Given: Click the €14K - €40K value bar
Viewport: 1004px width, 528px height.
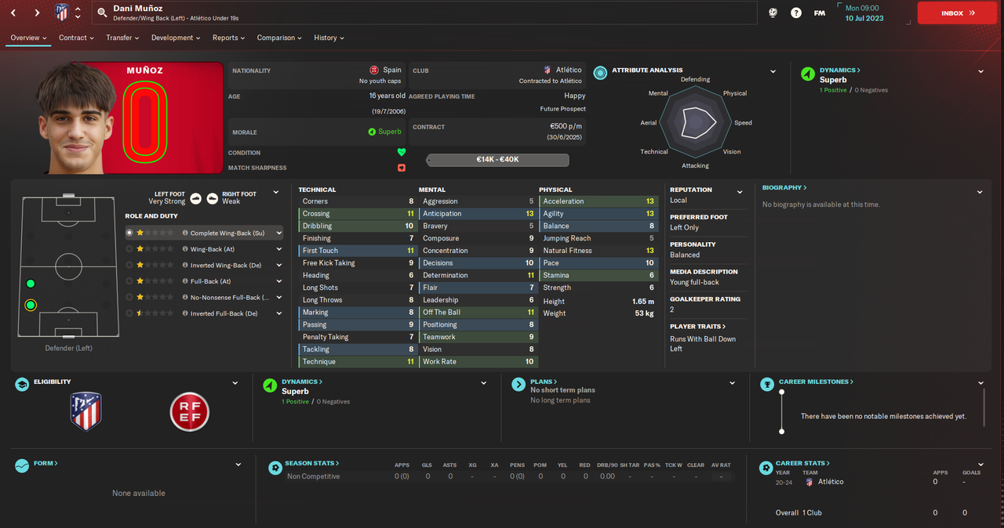Looking at the screenshot, I should 497,160.
